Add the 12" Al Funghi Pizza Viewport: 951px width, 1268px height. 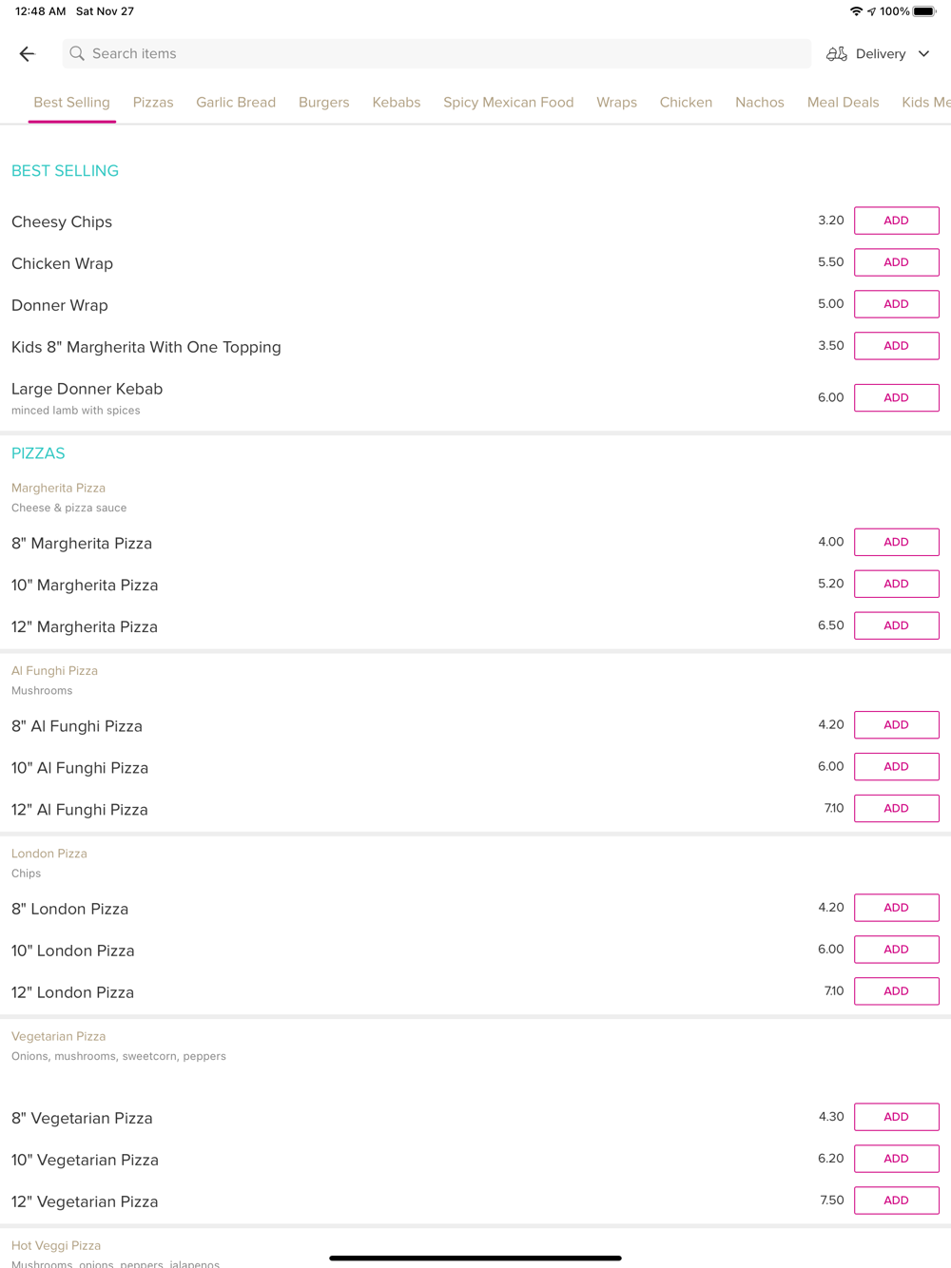pos(897,809)
